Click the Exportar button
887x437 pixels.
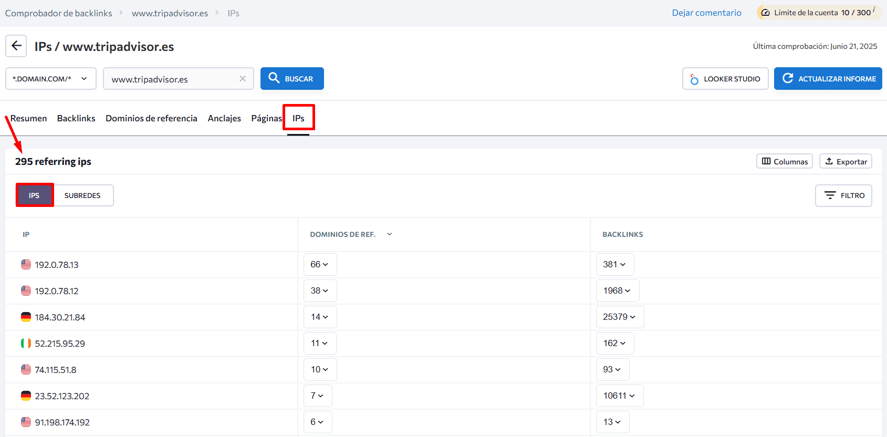click(846, 161)
